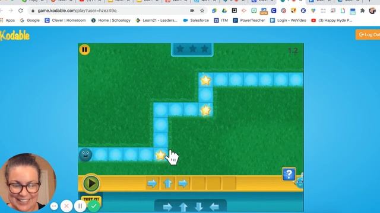Image resolution: width=380 pixels, height=213 pixels.
Task: Click the camera icon in the address bar
Action: (192, 11)
